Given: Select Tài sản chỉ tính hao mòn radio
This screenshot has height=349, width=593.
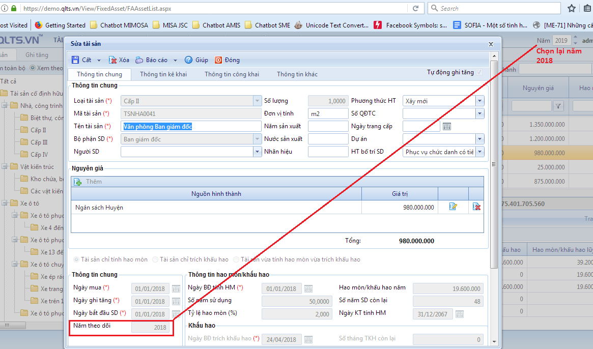Looking at the screenshot, I should click(76, 259).
